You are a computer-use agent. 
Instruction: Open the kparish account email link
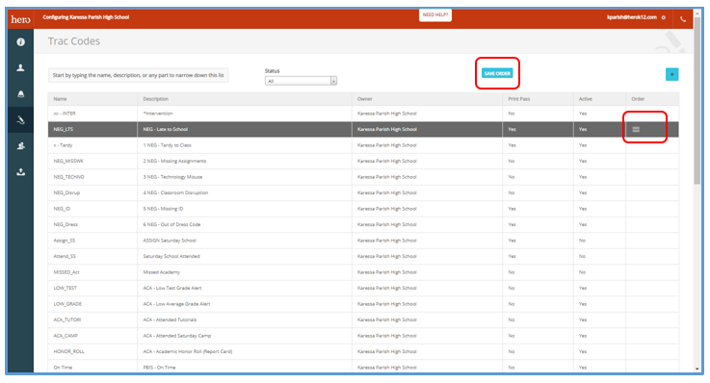point(632,17)
